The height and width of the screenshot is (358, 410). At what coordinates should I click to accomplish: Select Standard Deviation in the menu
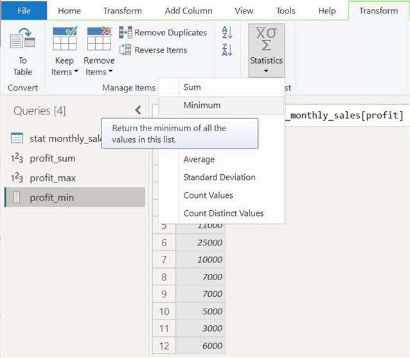tap(219, 177)
